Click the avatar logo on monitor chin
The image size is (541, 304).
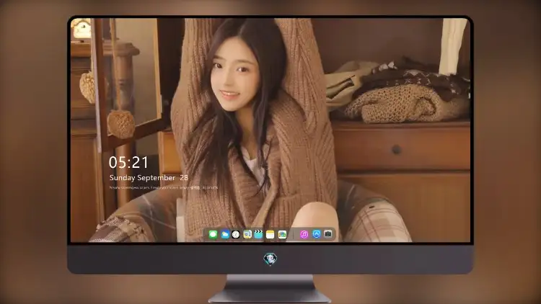click(270, 259)
